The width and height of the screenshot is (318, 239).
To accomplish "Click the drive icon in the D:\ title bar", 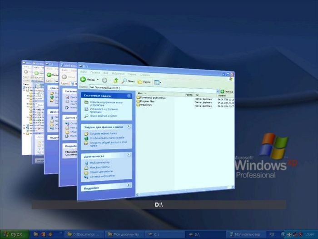I will click(80, 66).
